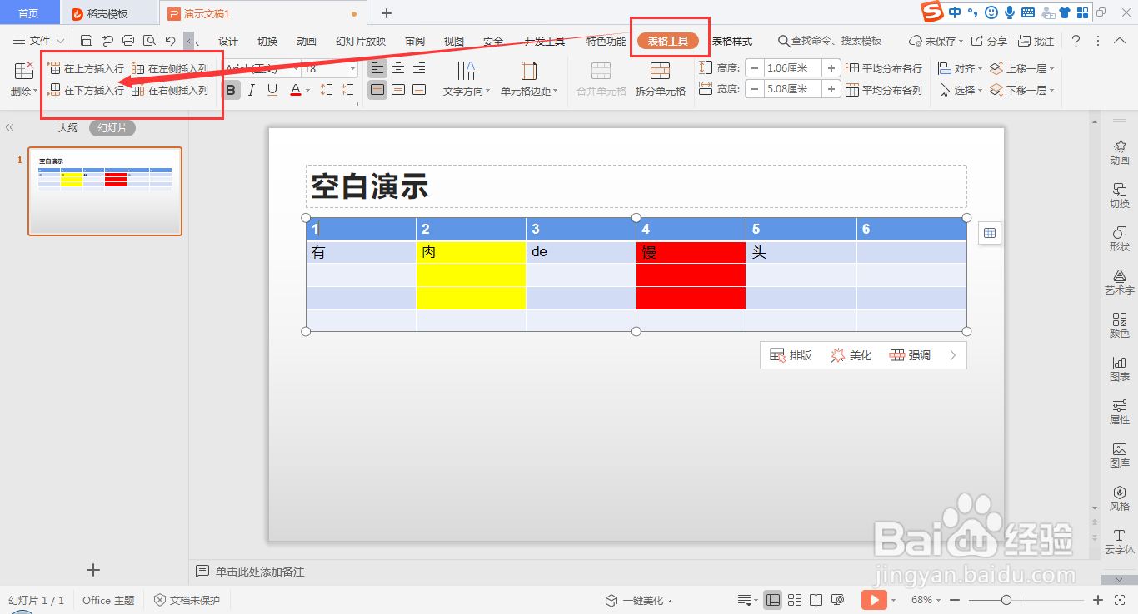
Task: Increase the row height value
Action: (831, 68)
